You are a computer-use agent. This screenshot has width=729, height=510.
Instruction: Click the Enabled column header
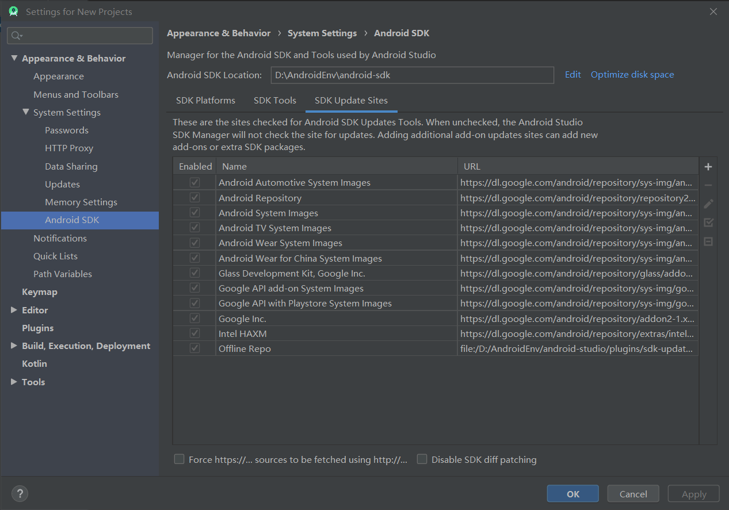pyautogui.click(x=195, y=166)
